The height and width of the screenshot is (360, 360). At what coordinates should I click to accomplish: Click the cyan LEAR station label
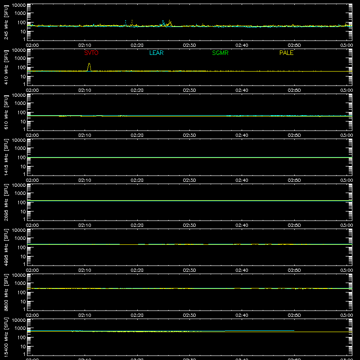click(x=156, y=53)
